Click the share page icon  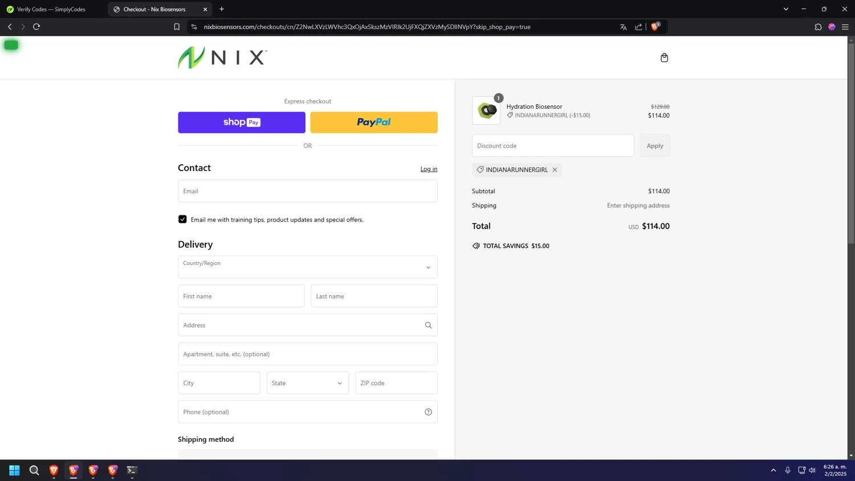point(638,27)
